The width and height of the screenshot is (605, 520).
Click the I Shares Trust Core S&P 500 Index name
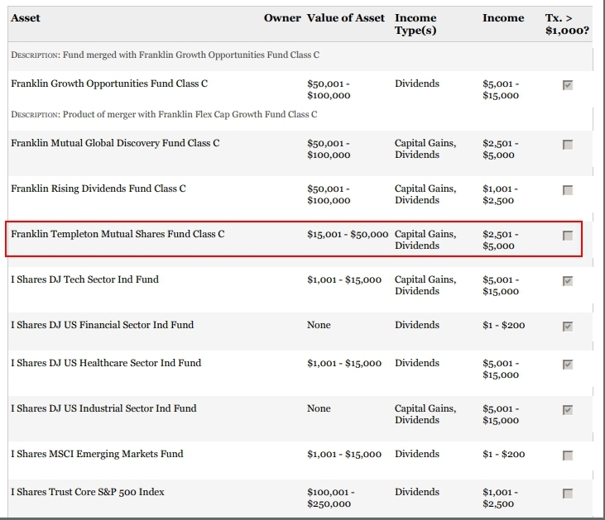click(87, 492)
